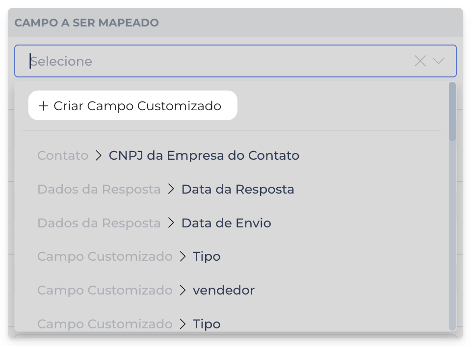Select the vendedor custom field option

pyautogui.click(x=223, y=291)
